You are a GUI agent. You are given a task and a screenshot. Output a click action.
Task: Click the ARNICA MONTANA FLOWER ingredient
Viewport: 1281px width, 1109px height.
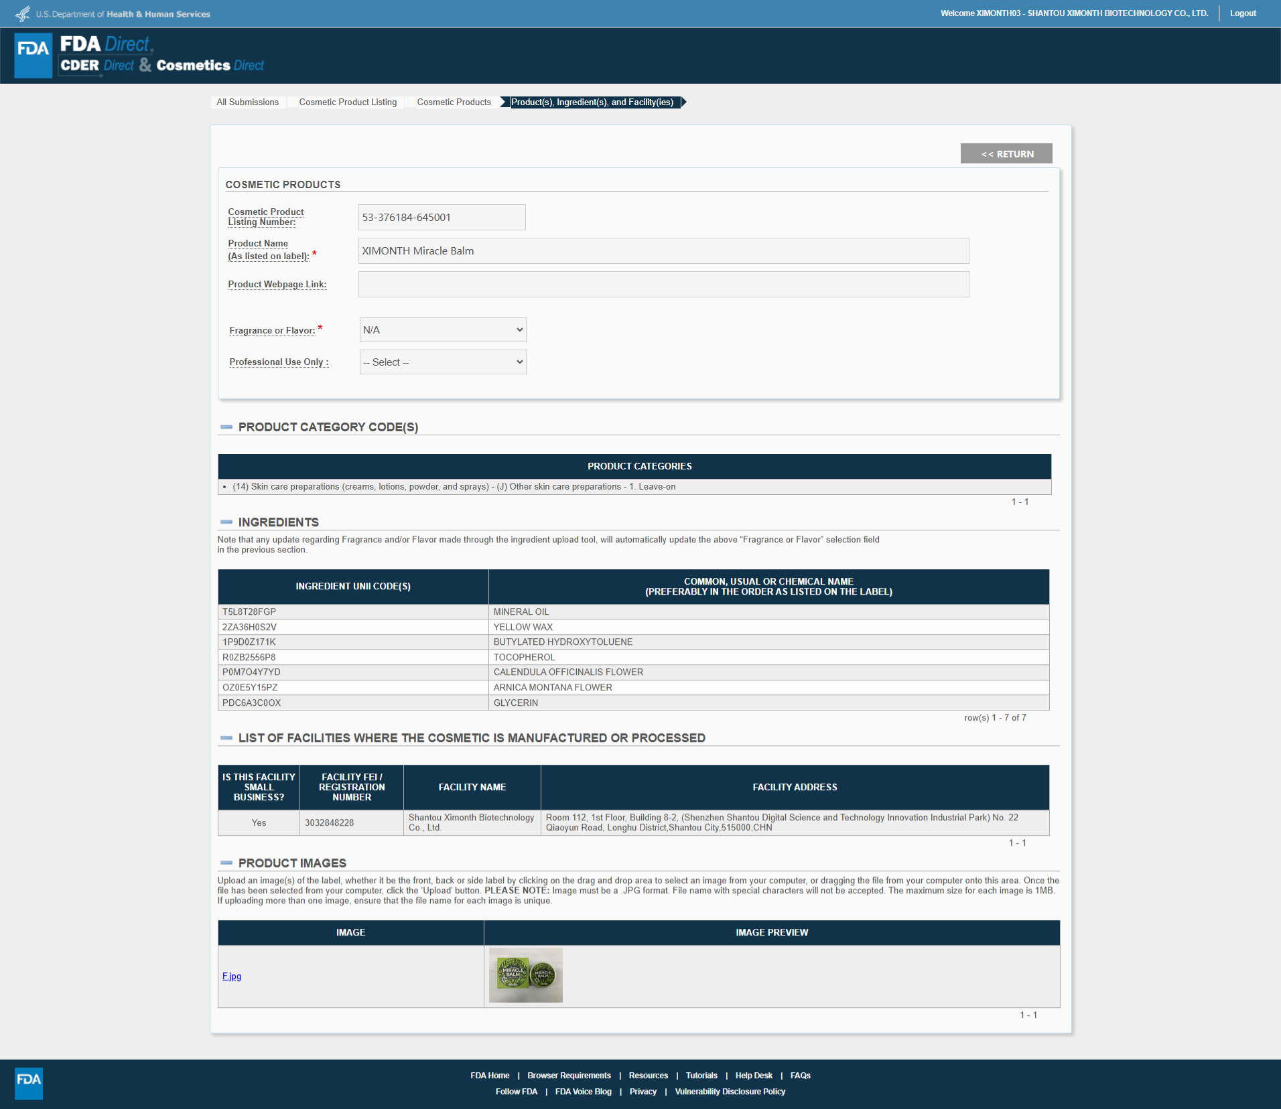(x=553, y=688)
